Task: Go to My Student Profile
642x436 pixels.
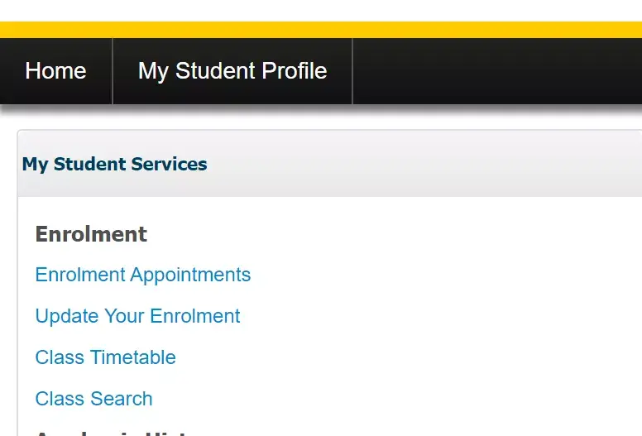Action: (x=232, y=71)
